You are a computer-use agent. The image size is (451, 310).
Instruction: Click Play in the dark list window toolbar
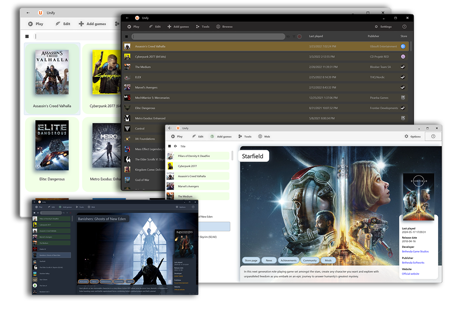click(133, 27)
